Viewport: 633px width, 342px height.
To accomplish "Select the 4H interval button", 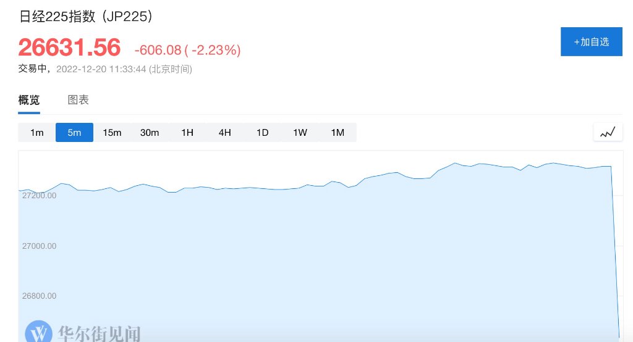I will pos(224,133).
